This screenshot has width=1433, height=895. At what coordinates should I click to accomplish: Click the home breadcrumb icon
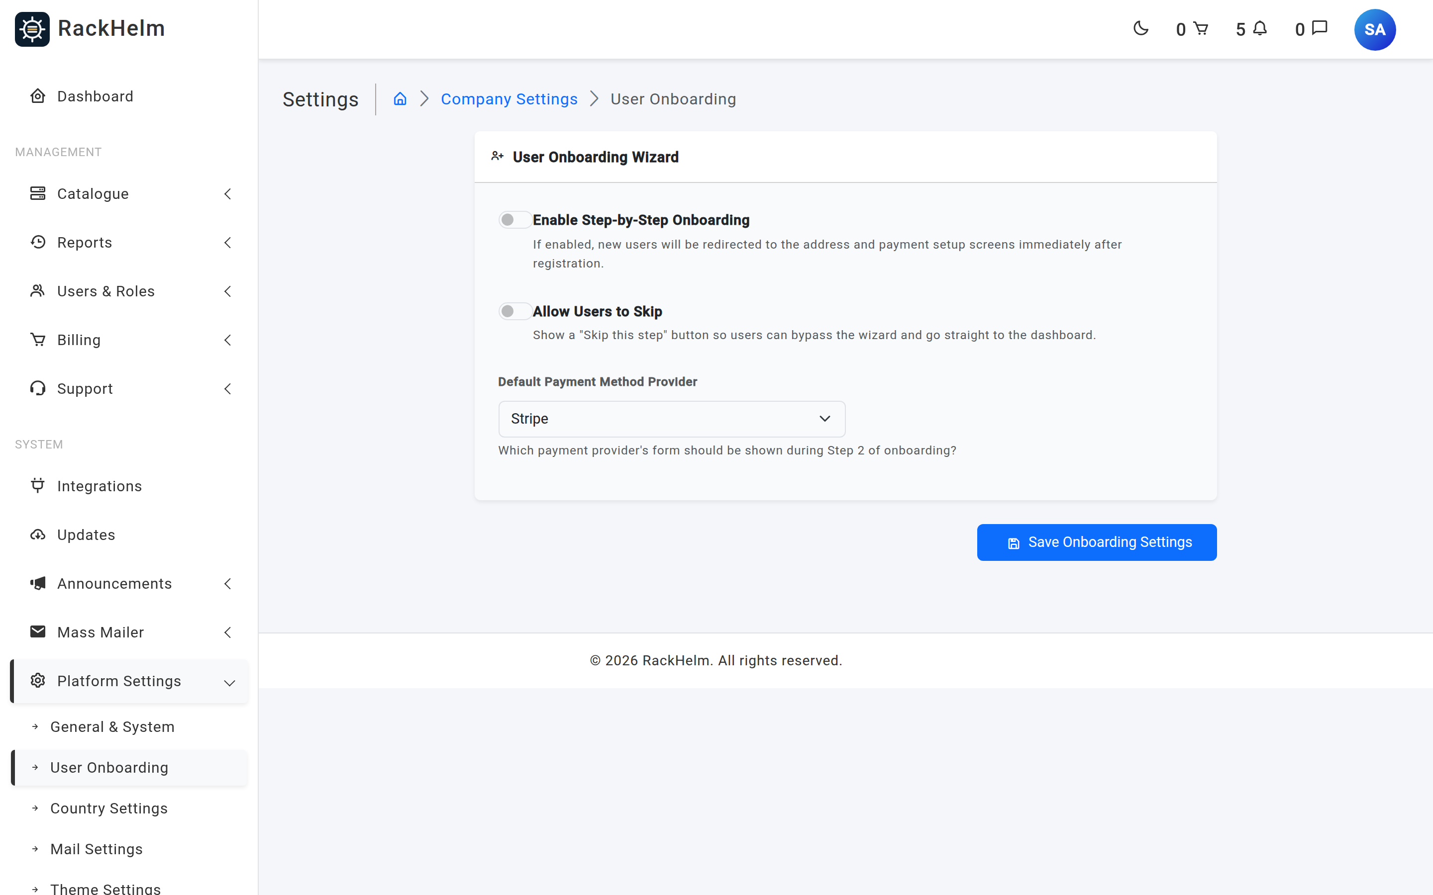(x=400, y=99)
